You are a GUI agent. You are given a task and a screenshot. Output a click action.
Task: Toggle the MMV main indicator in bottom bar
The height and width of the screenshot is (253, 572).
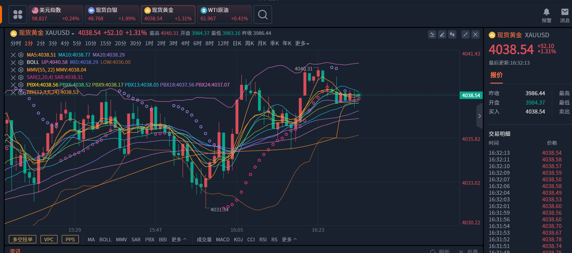pyautogui.click(x=121, y=240)
